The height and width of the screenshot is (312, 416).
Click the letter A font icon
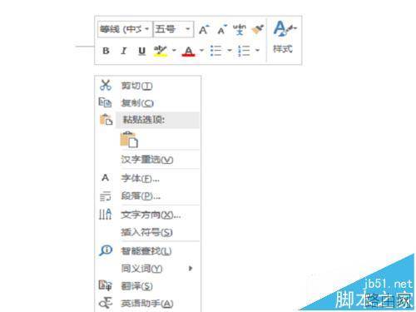pyautogui.click(x=105, y=177)
